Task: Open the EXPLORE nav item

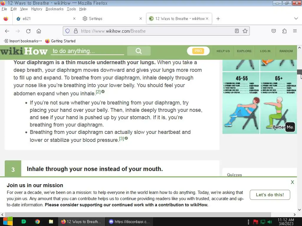Action: (x=244, y=51)
